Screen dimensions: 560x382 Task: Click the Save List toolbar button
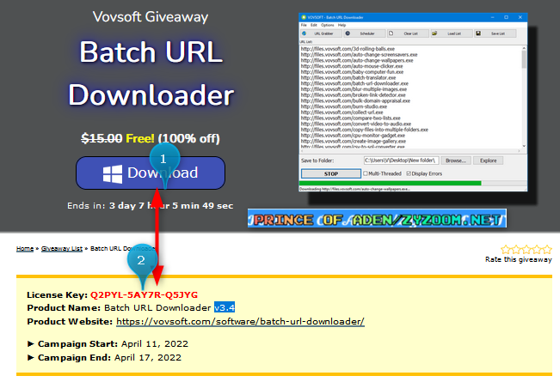click(495, 33)
